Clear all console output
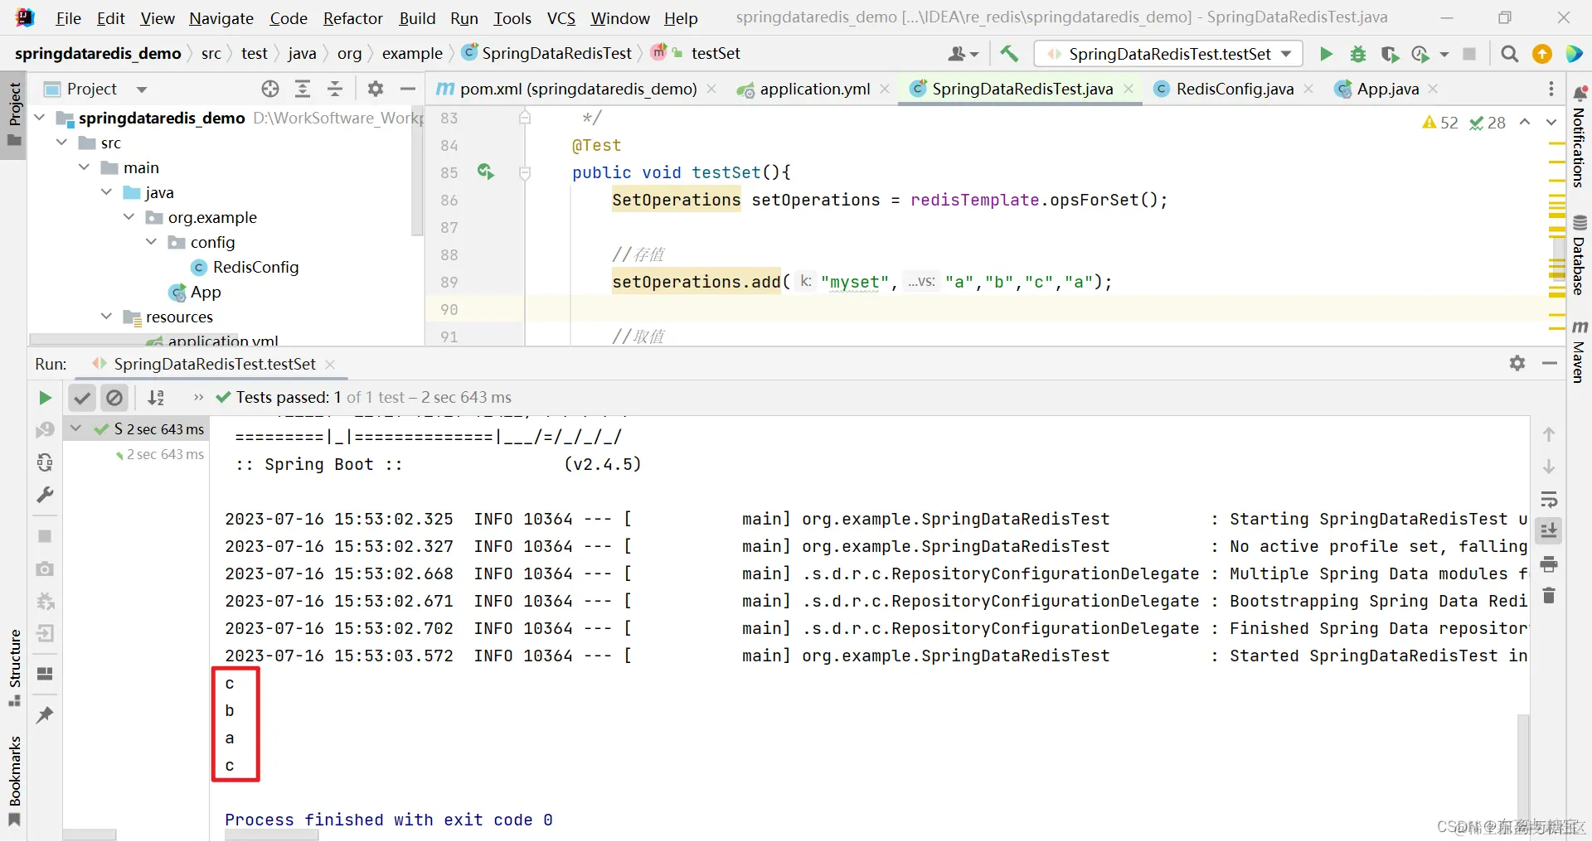 click(x=1549, y=596)
